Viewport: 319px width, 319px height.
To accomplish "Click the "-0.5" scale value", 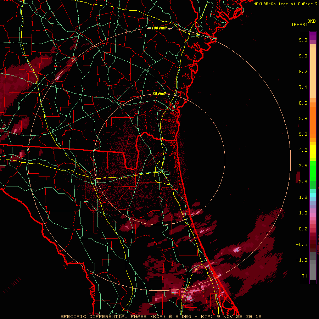I will [302, 245].
